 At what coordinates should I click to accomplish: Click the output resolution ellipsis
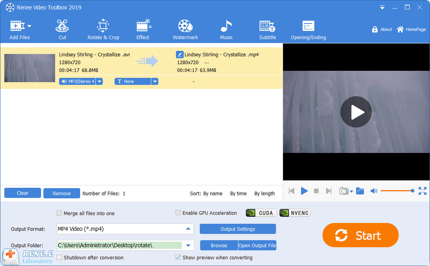(206, 63)
